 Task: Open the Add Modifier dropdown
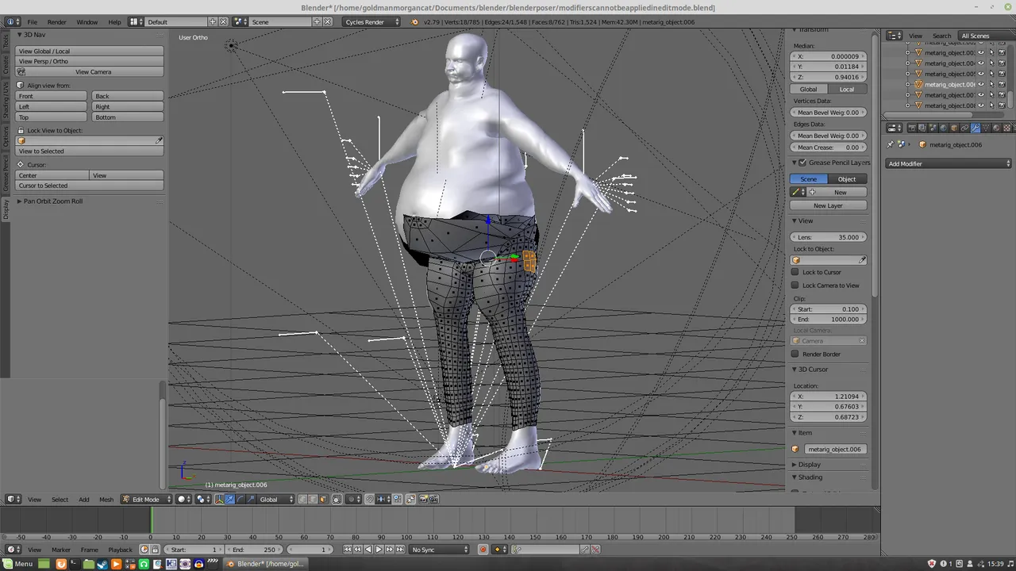949,164
